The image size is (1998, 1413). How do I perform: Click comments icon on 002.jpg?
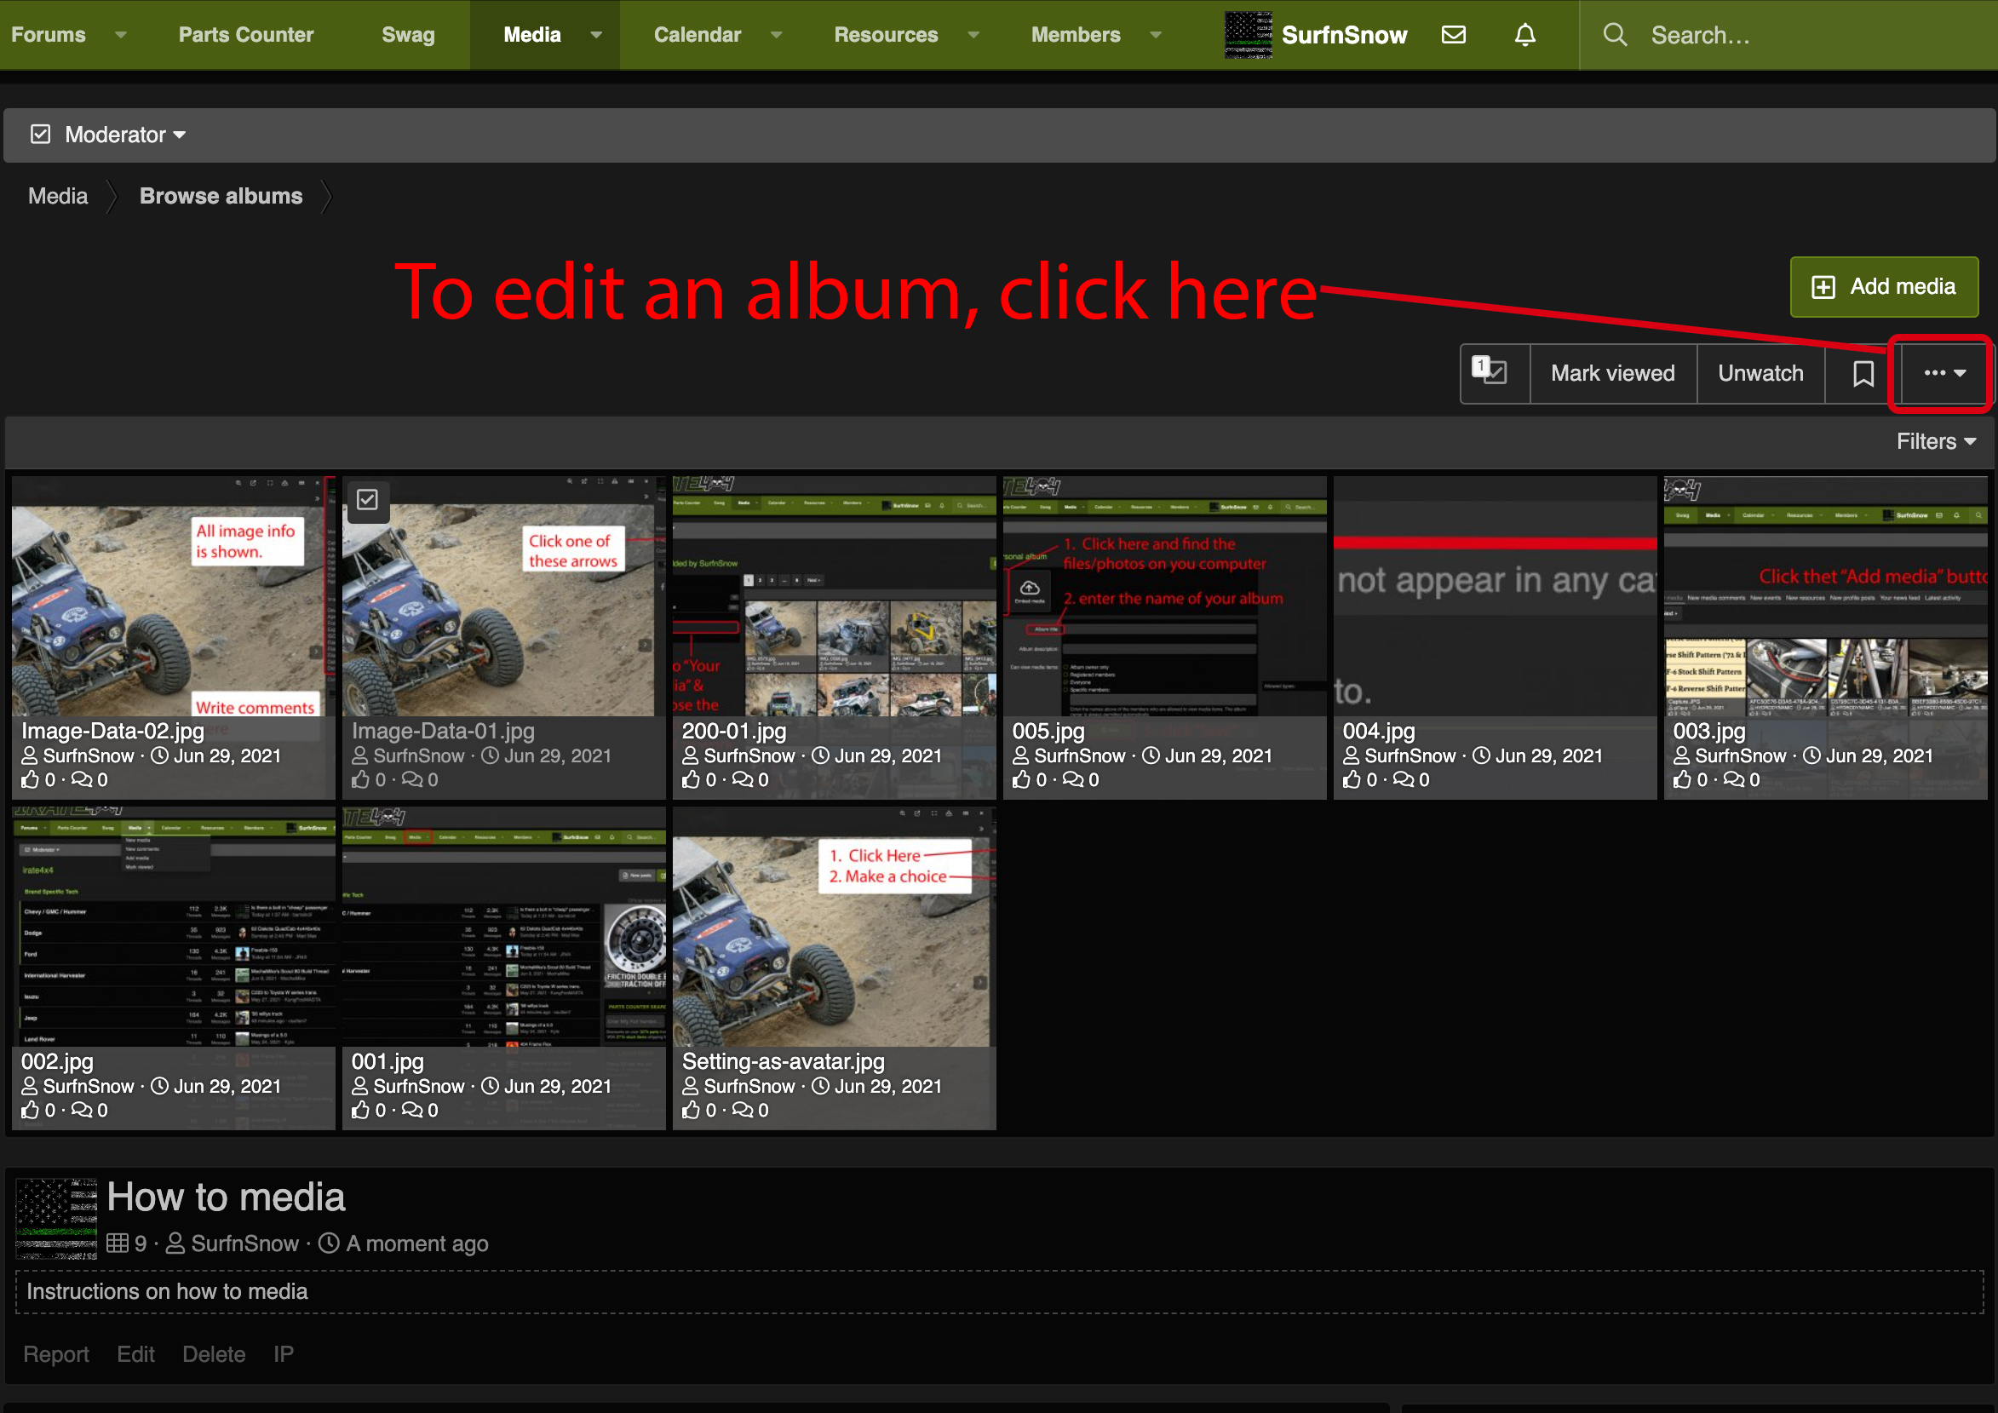pos(81,1111)
